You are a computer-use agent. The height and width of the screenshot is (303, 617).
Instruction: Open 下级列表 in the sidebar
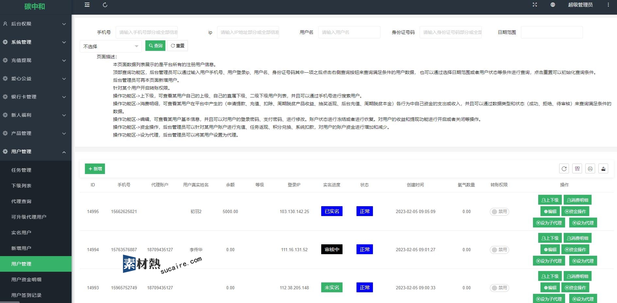[36, 186]
